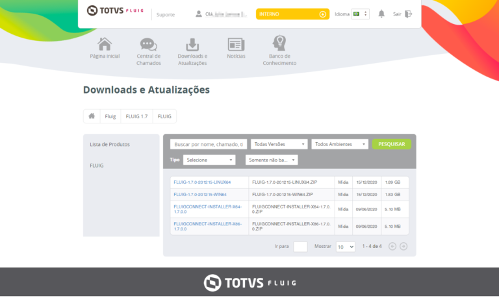Image resolution: width=499 pixels, height=298 pixels.
Task: Click the Mídia cell in X86 installer row
Action: click(x=343, y=227)
